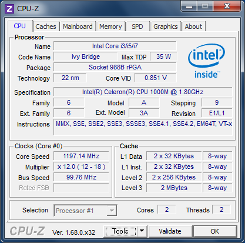245x243 pixels.
Task: Click the 22 nm technology value
Action: click(70, 78)
